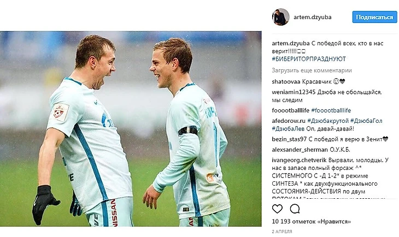Open the post photo of two players
The width and height of the screenshot is (399, 237).
click(x=131, y=129)
